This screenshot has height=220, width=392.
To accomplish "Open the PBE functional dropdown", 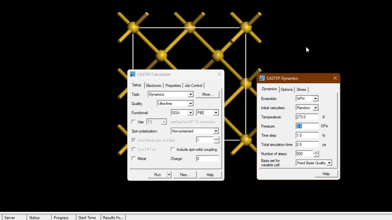I will (216, 113).
